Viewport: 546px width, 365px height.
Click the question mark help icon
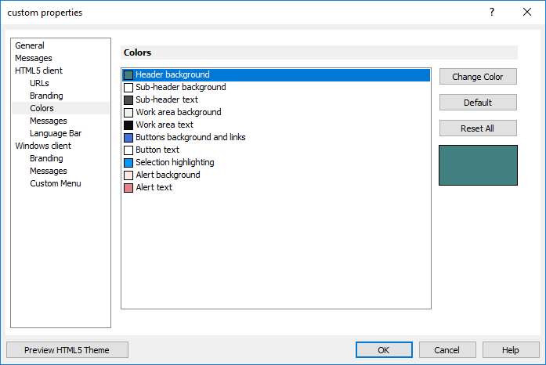[492, 13]
